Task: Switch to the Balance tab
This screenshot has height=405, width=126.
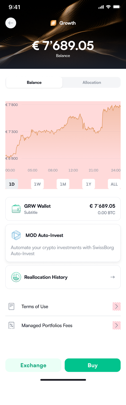Action: 34,83
